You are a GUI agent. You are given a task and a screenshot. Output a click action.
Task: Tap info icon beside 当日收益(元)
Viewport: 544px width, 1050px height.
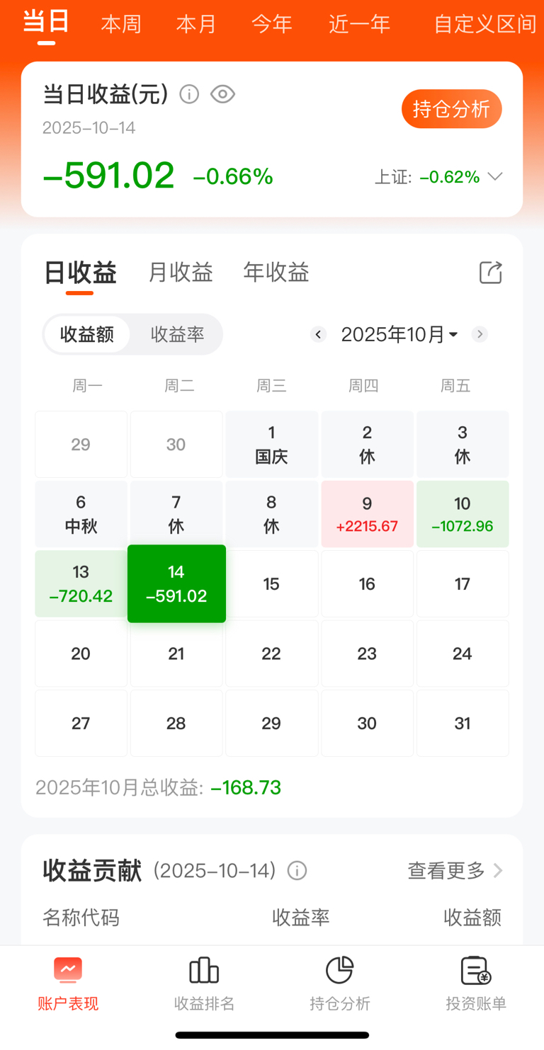click(189, 94)
